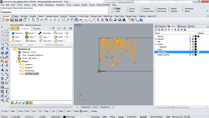Click the Print icon in Standard toolbar
The height and width of the screenshot is (118, 209).
(21, 20)
